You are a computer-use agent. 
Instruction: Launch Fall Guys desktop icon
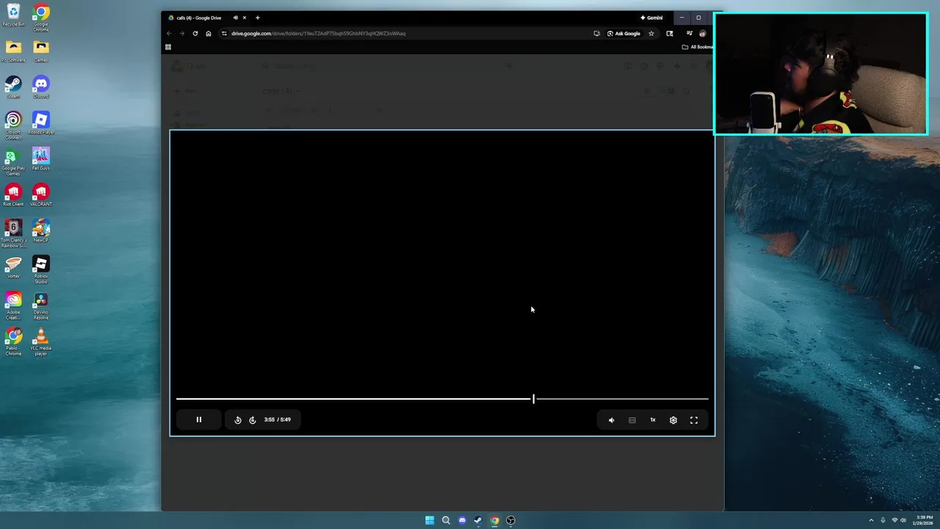(x=41, y=159)
